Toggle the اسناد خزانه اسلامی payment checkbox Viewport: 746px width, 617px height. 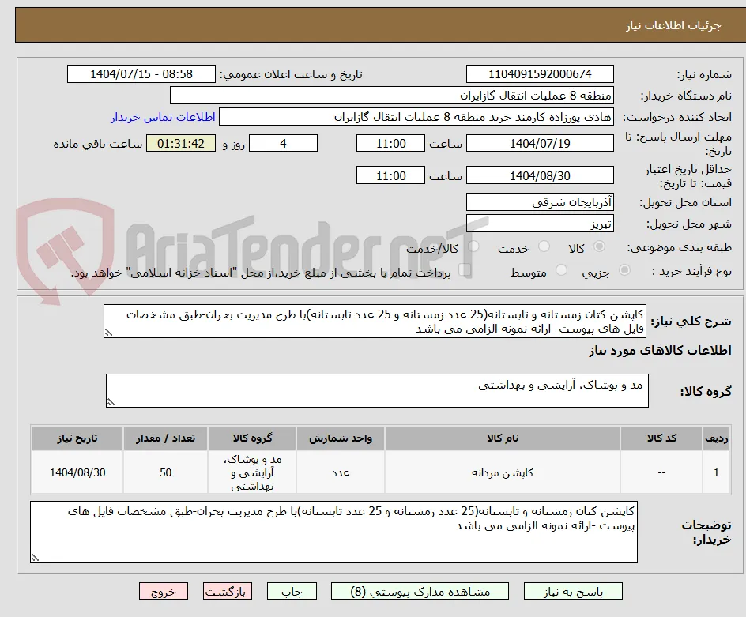[465, 269]
